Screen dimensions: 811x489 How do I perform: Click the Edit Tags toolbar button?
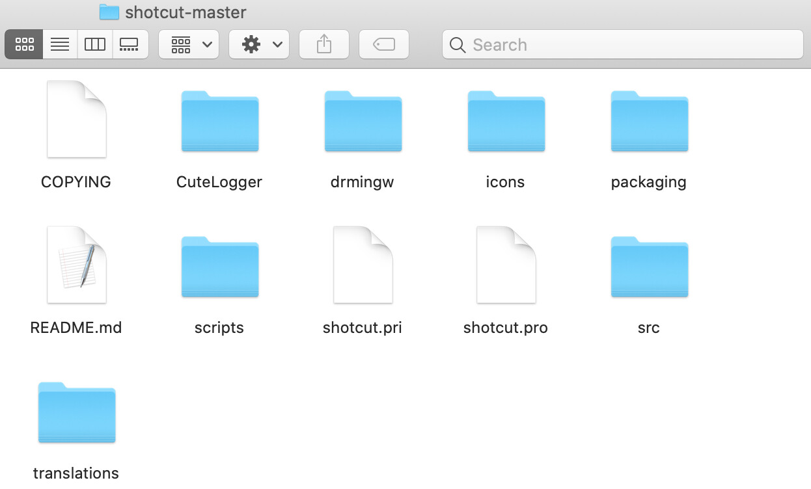pos(384,44)
